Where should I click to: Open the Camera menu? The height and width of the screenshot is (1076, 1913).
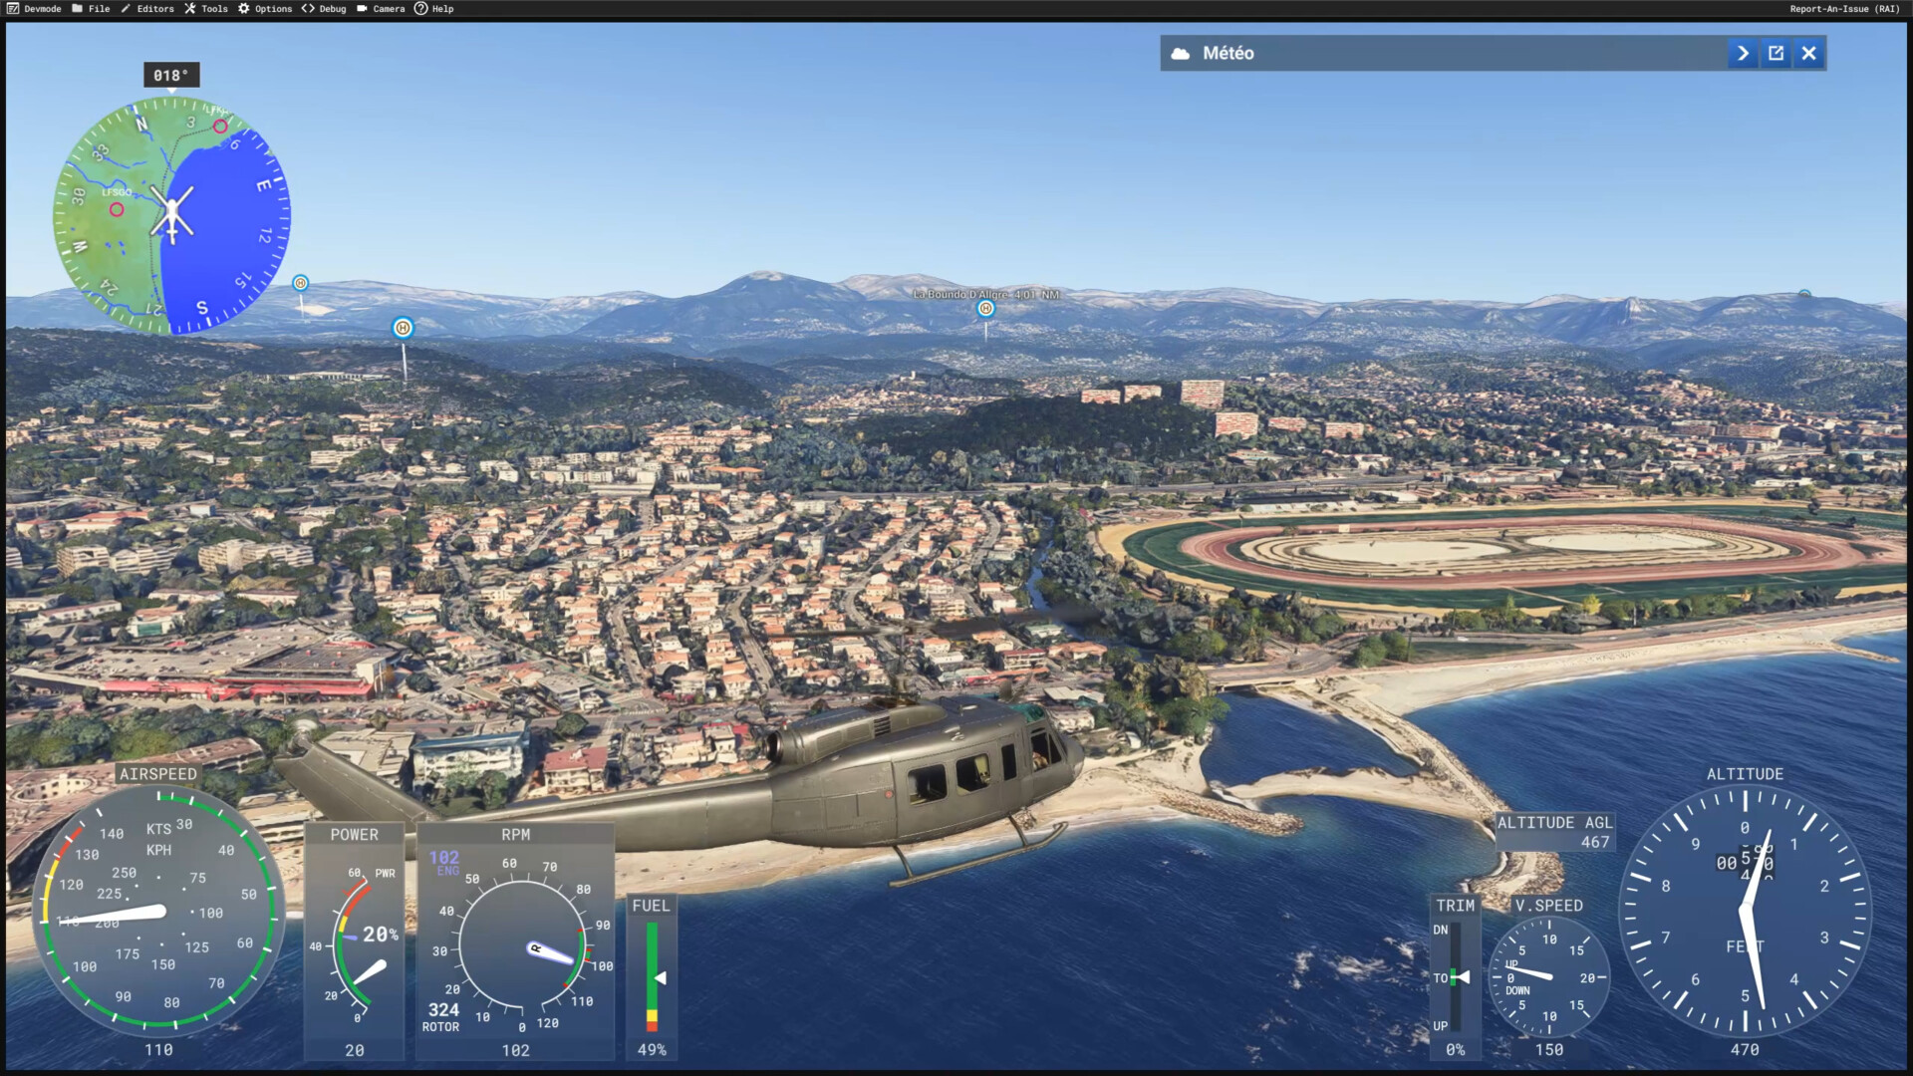point(381,9)
